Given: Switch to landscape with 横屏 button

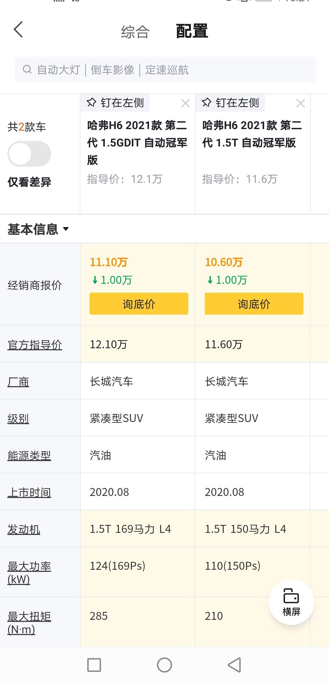Looking at the screenshot, I should (x=292, y=602).
